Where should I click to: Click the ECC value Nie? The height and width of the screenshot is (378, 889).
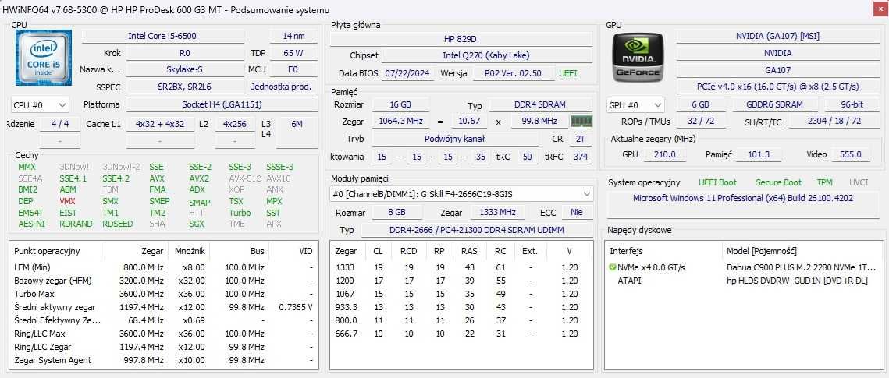[x=577, y=212]
